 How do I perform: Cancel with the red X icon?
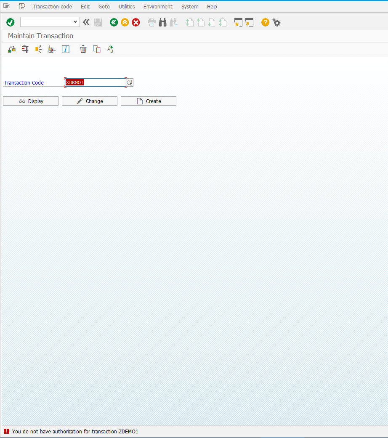[x=136, y=22]
